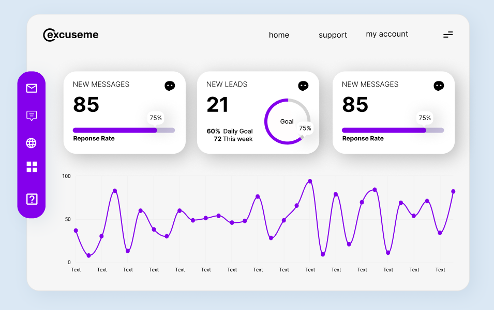
Task: Click the excuseme logo
Action: (x=71, y=35)
